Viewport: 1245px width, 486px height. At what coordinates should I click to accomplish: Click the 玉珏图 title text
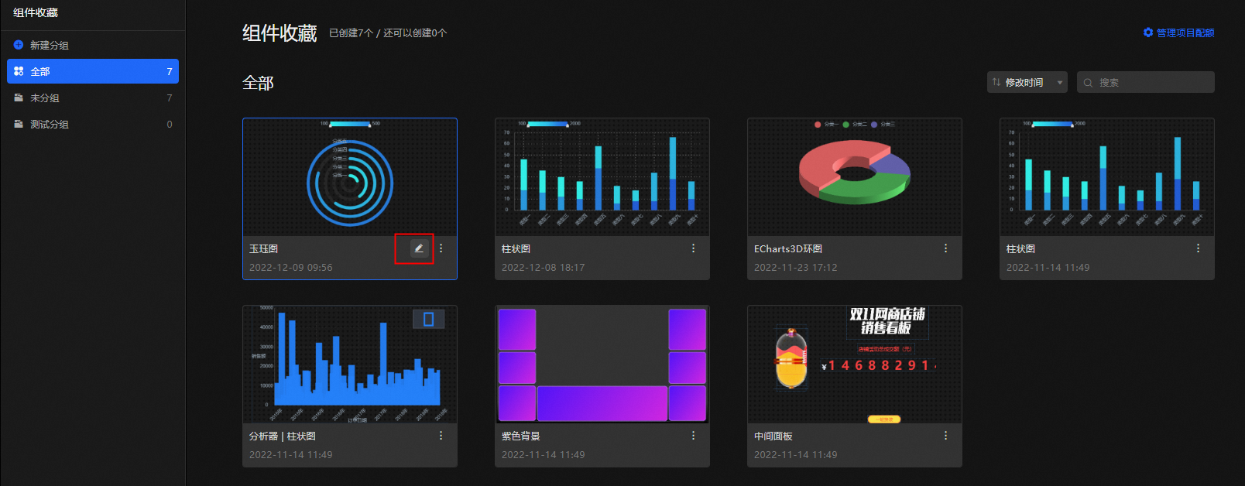pyautogui.click(x=263, y=249)
